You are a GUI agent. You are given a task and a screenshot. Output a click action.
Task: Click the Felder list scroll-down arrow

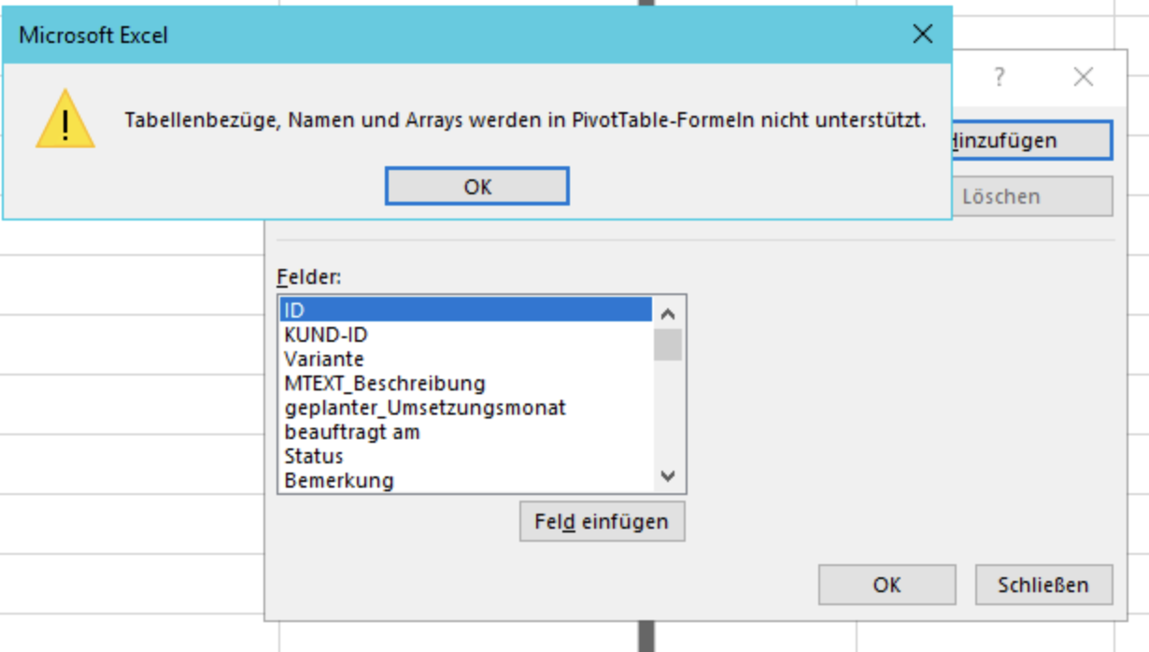pyautogui.click(x=667, y=476)
